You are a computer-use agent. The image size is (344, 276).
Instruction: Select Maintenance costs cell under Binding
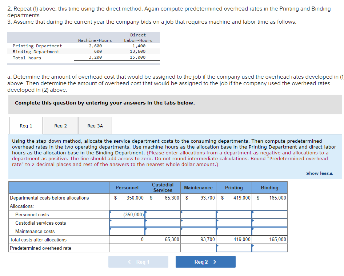click(x=269, y=231)
